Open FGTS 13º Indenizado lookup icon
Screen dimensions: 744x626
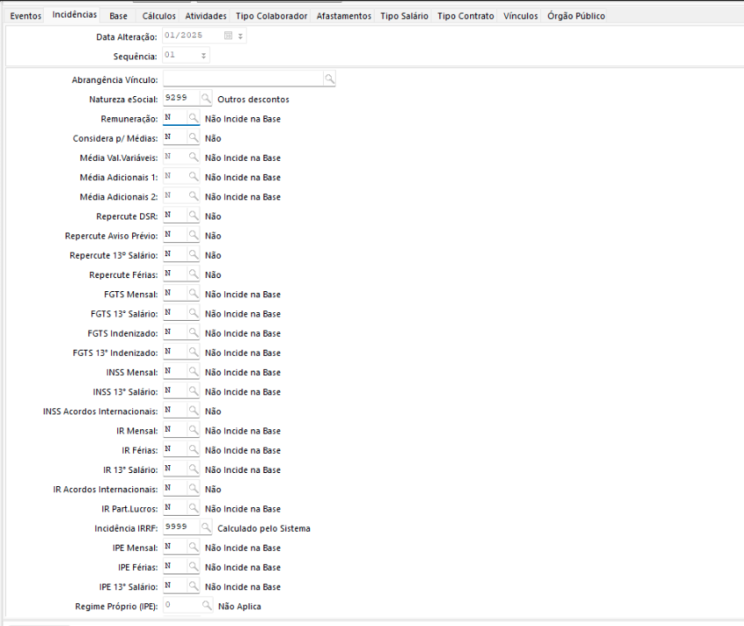click(193, 351)
